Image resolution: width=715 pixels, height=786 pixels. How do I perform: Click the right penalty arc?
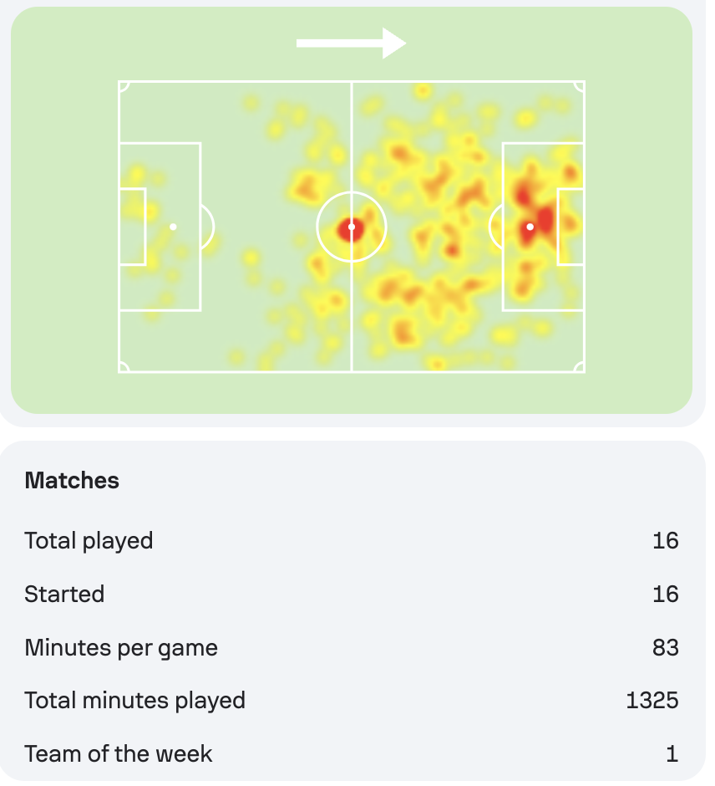coord(495,227)
